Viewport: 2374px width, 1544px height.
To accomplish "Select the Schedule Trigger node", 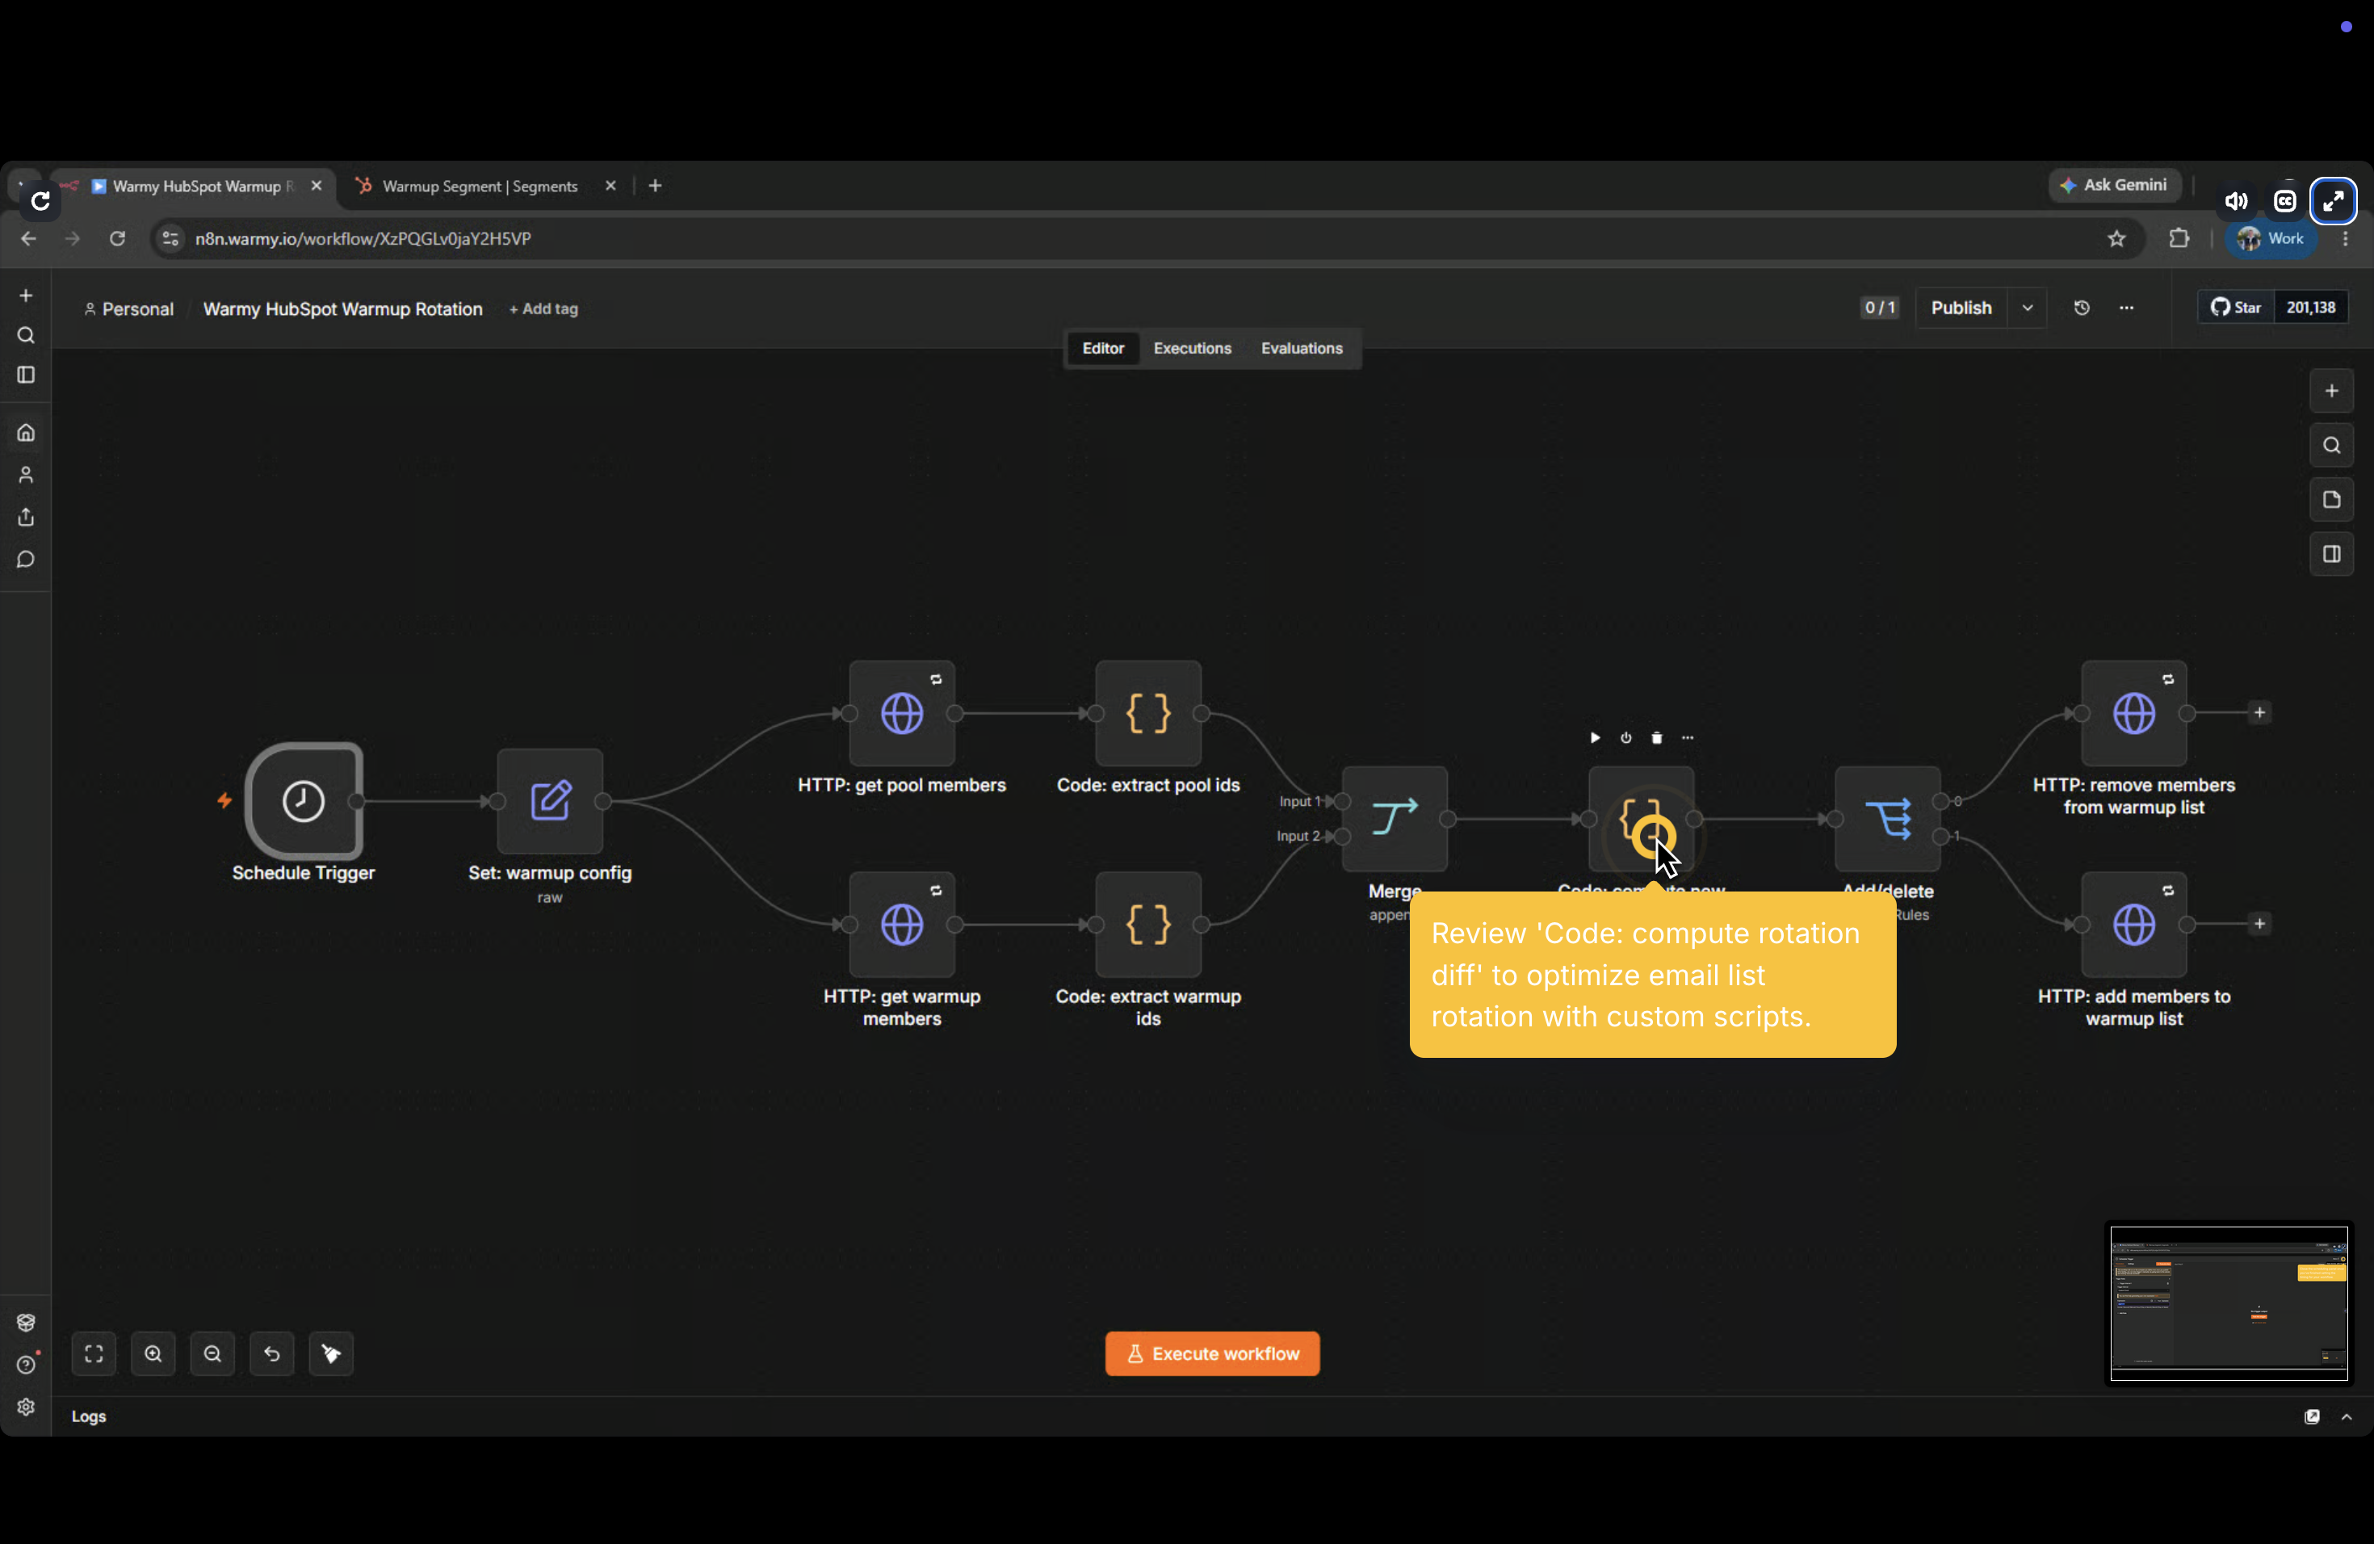I will coord(304,801).
